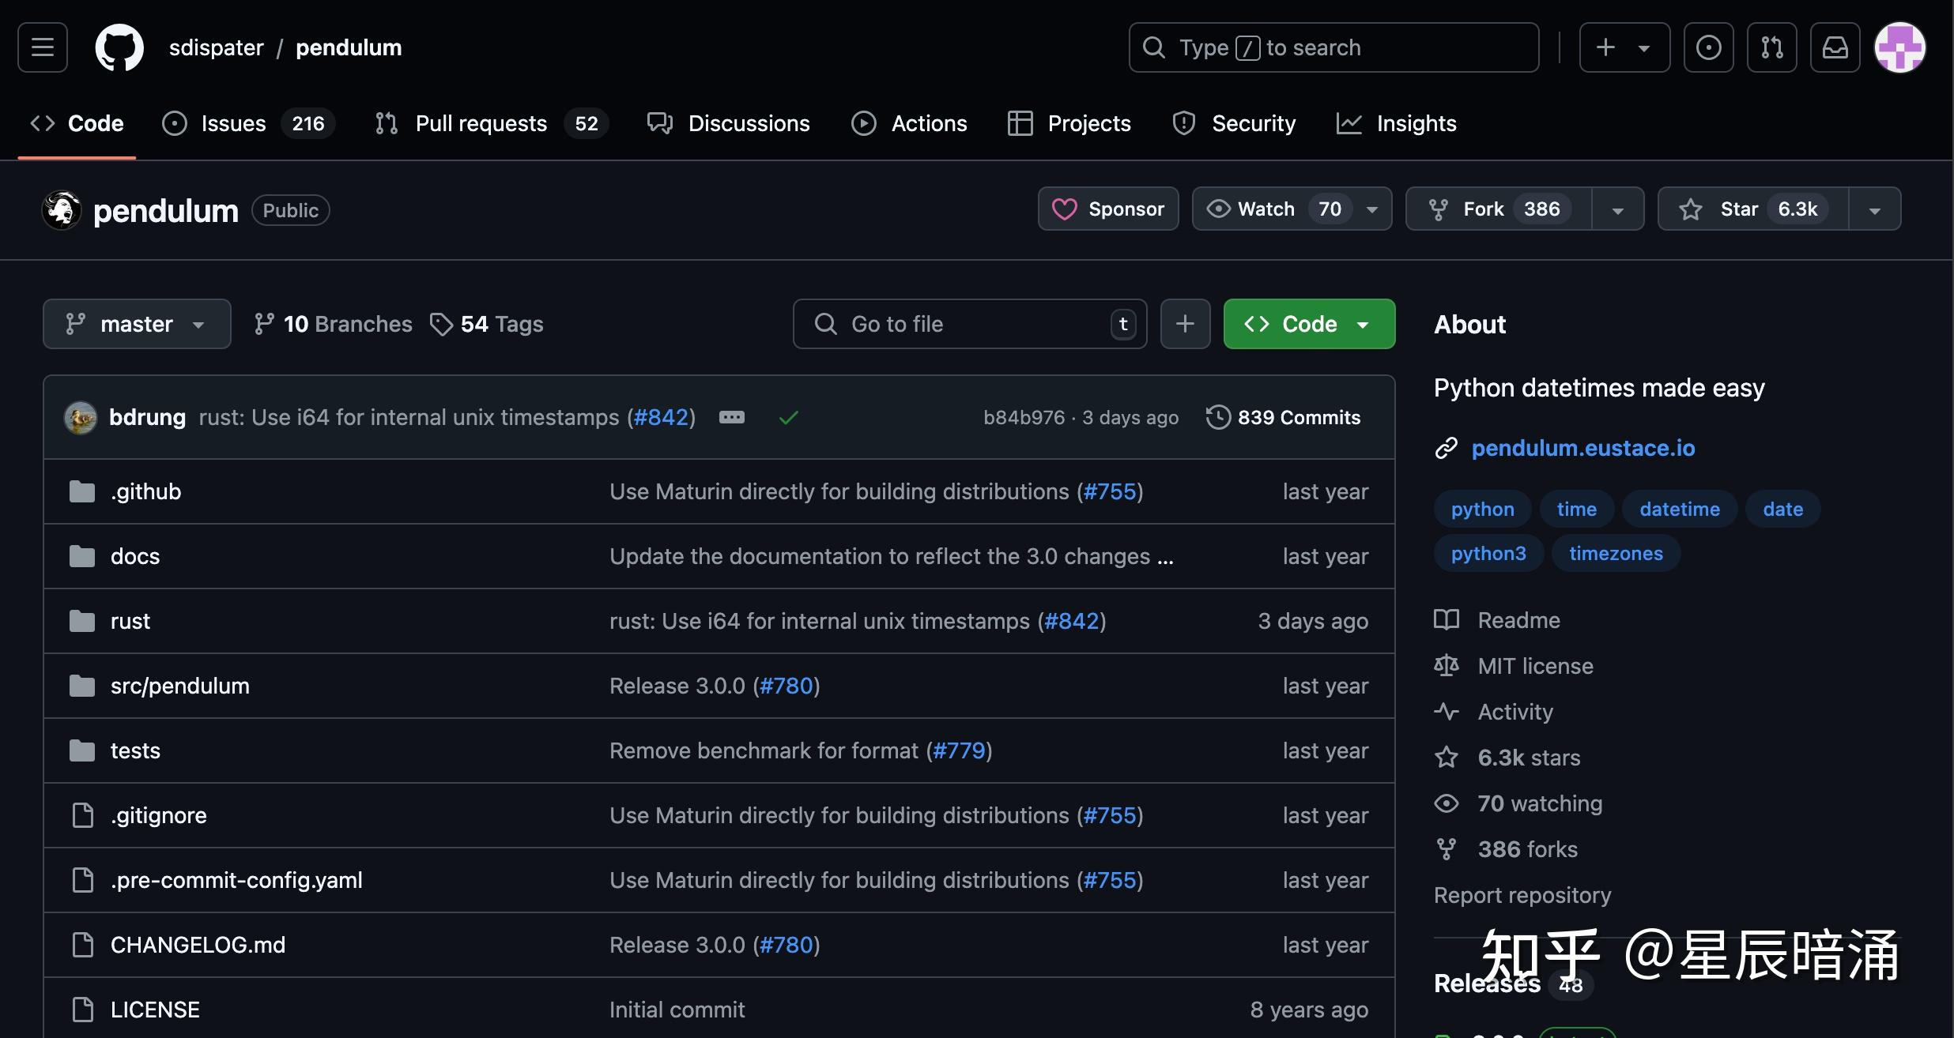Viewport: 1954px width, 1038px height.
Task: Expand the green Code dropdown
Action: (1308, 324)
